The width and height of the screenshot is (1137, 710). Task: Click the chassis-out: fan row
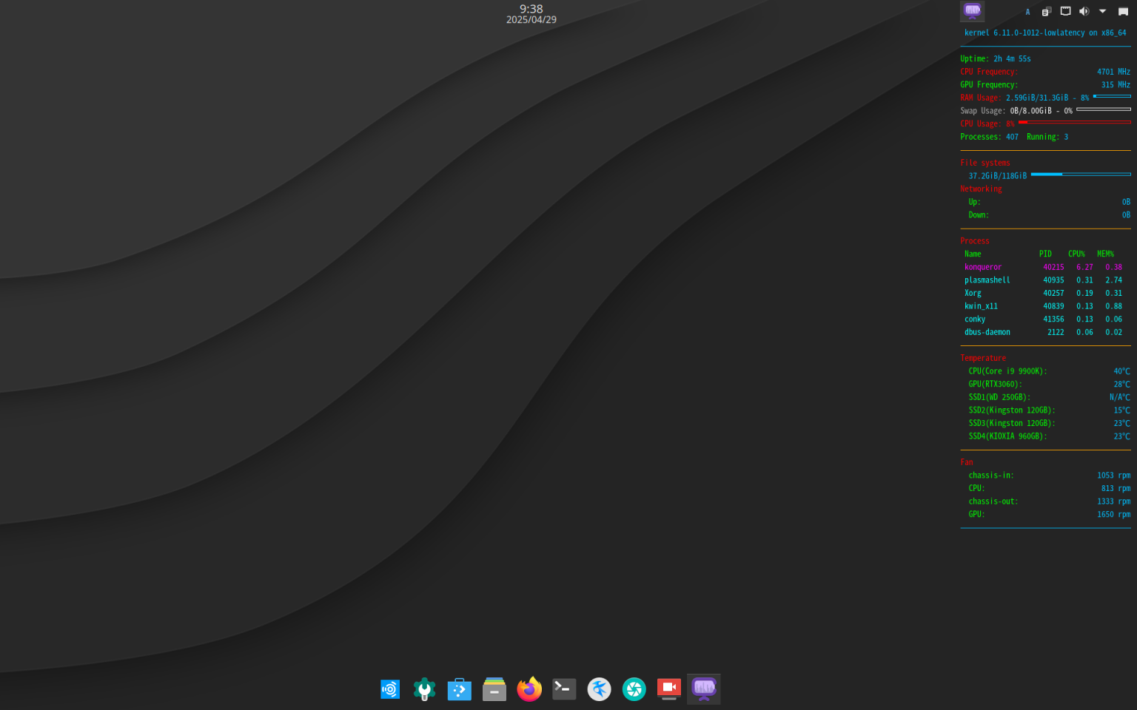click(x=1049, y=501)
